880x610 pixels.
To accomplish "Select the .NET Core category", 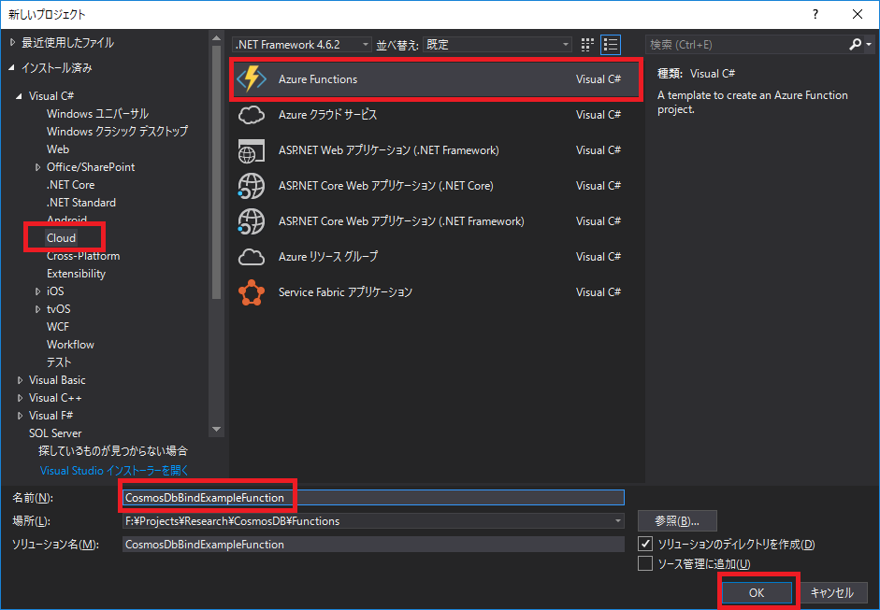I will (x=71, y=184).
